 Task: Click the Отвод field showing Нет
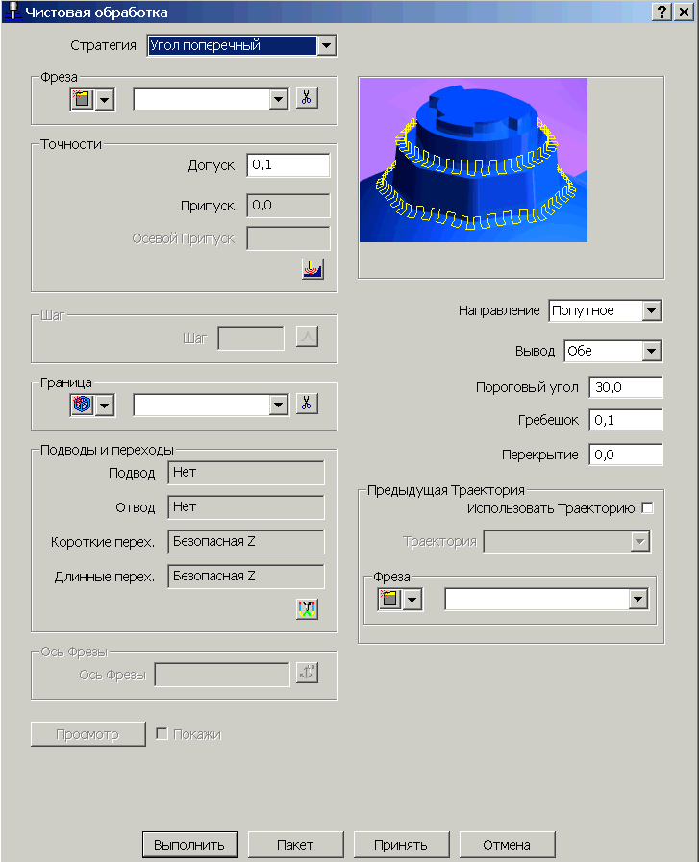[246, 507]
